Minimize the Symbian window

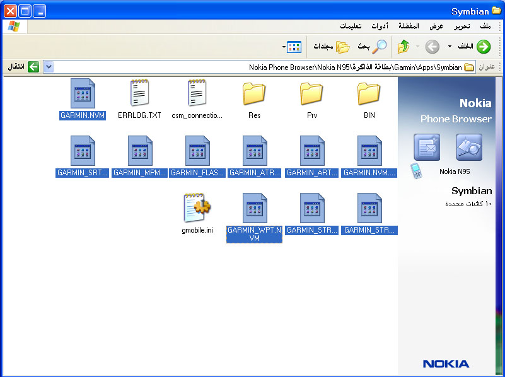point(40,11)
